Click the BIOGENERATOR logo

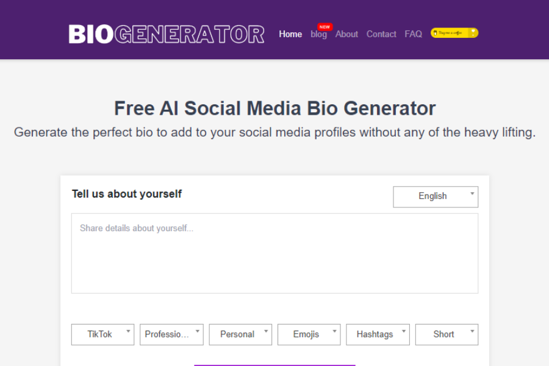click(166, 34)
